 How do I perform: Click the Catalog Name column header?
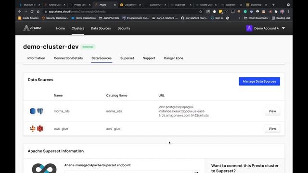[x=116, y=95]
